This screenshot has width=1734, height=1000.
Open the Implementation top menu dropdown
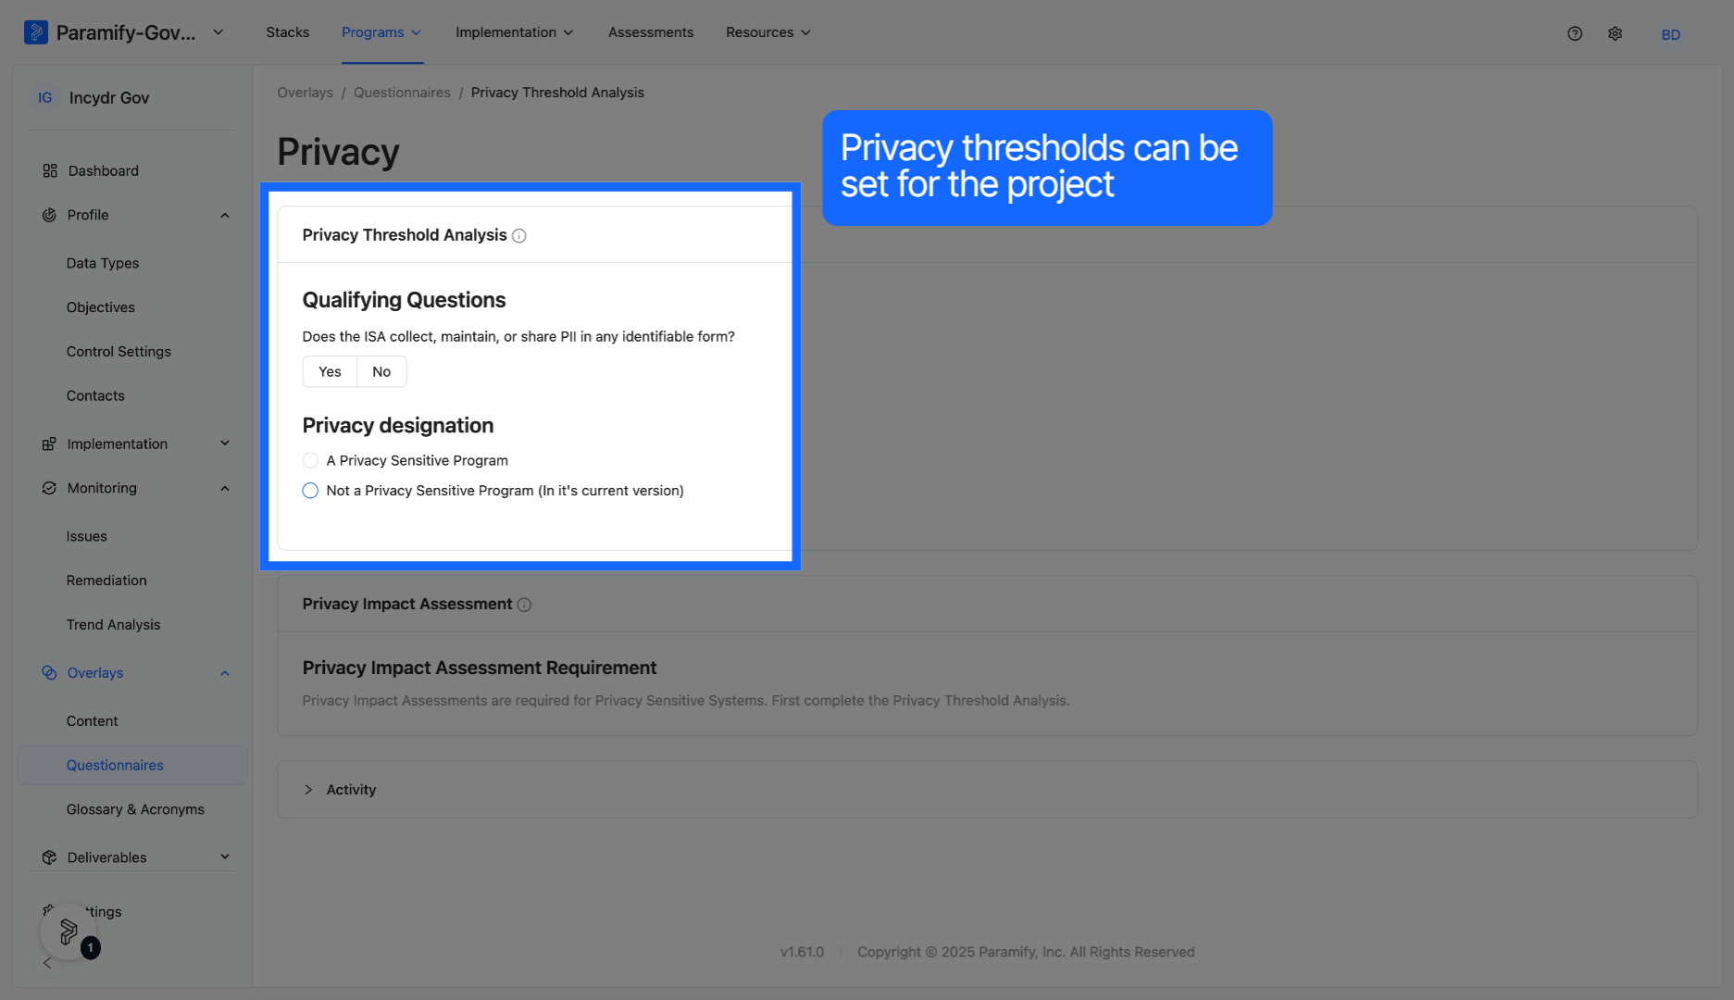[514, 32]
